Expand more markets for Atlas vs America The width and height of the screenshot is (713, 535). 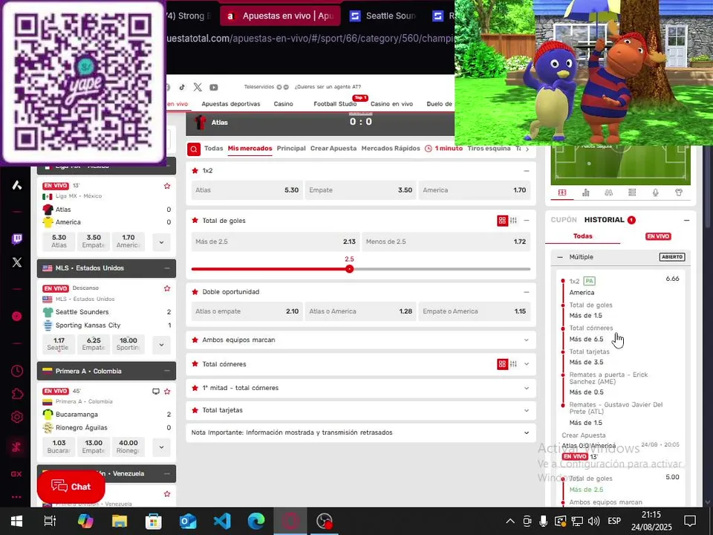pos(161,242)
